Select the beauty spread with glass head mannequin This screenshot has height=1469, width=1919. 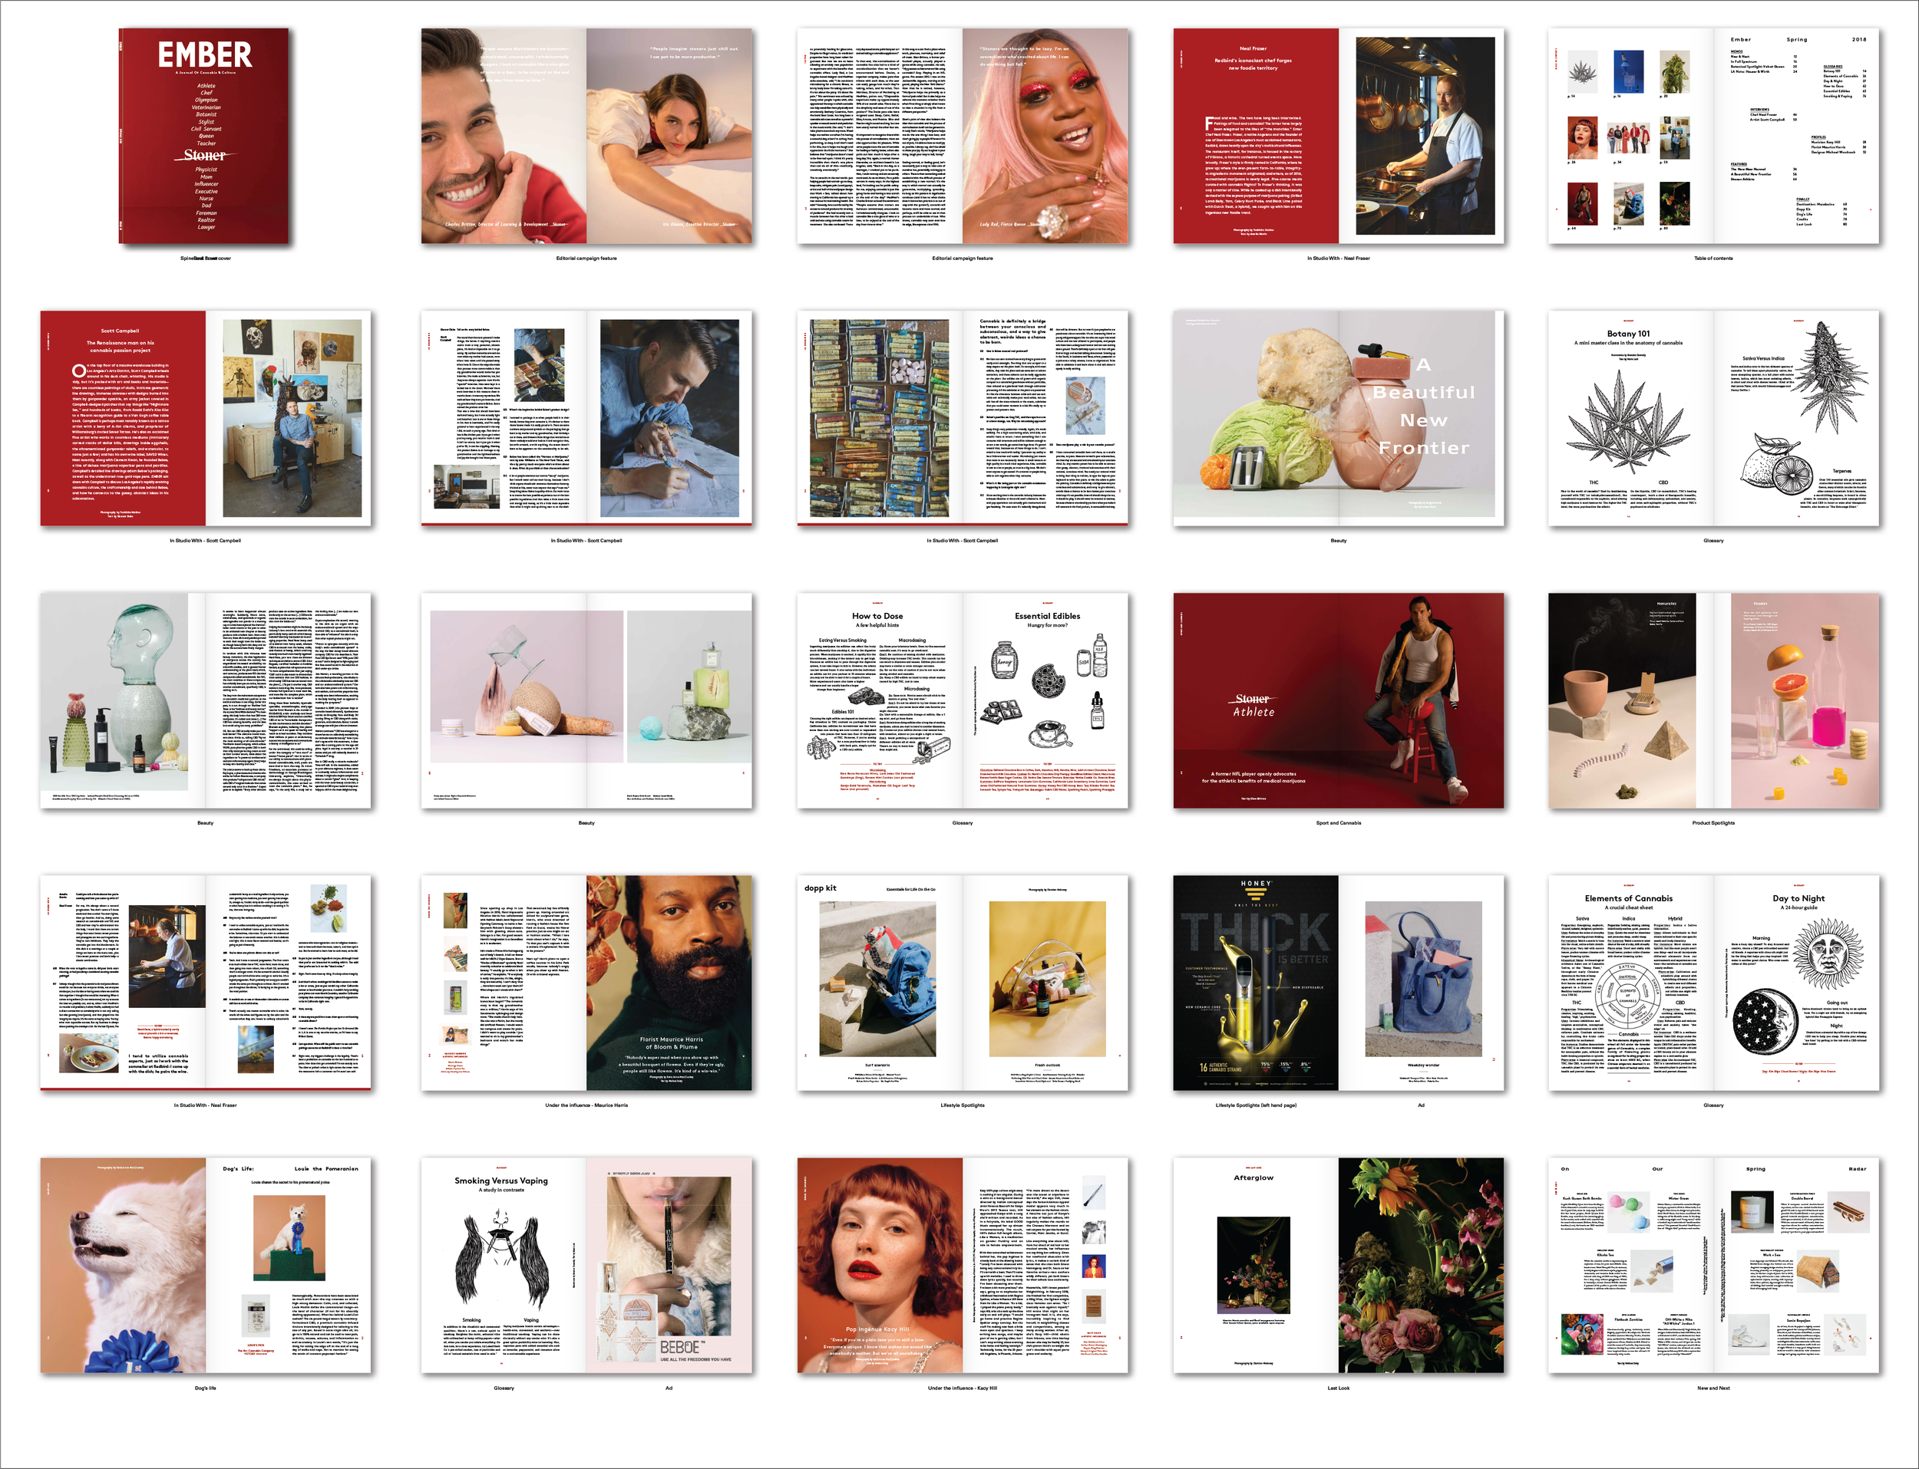(206, 700)
